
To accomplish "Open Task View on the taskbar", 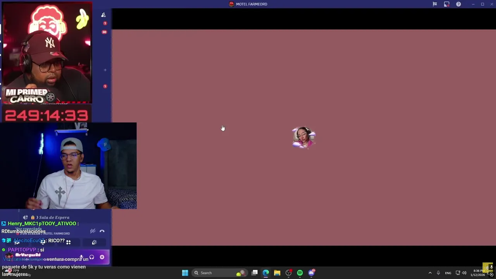I will point(254,273).
